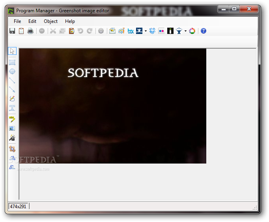The image size is (269, 222).
Task: Select the Highlight (abc marker) tool
Action: 12,119
